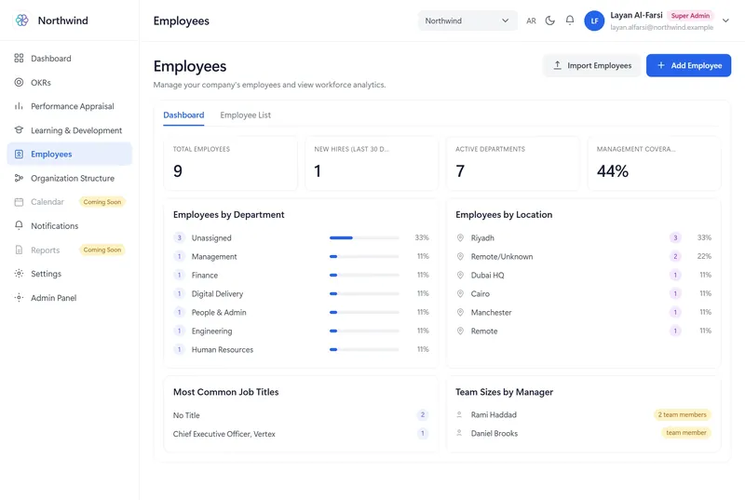745x500 pixels.
Task: Click the Rami Haddad manager name
Action: click(494, 414)
